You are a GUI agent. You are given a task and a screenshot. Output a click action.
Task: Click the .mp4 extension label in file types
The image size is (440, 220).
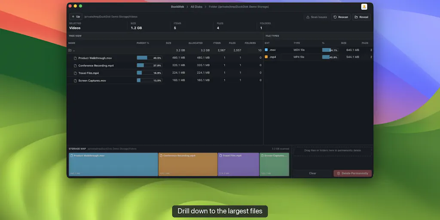(272, 57)
